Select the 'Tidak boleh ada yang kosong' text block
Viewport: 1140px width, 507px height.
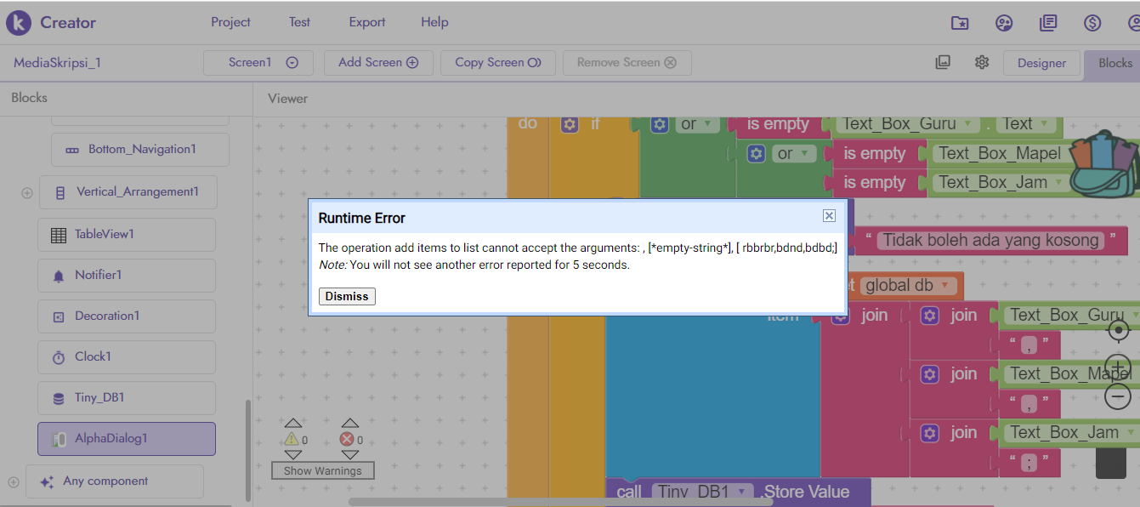pos(990,240)
